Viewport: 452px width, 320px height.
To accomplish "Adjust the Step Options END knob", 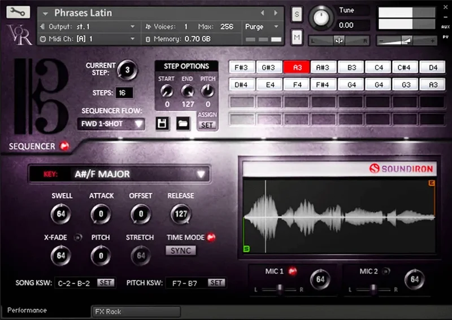I will pyautogui.click(x=188, y=91).
